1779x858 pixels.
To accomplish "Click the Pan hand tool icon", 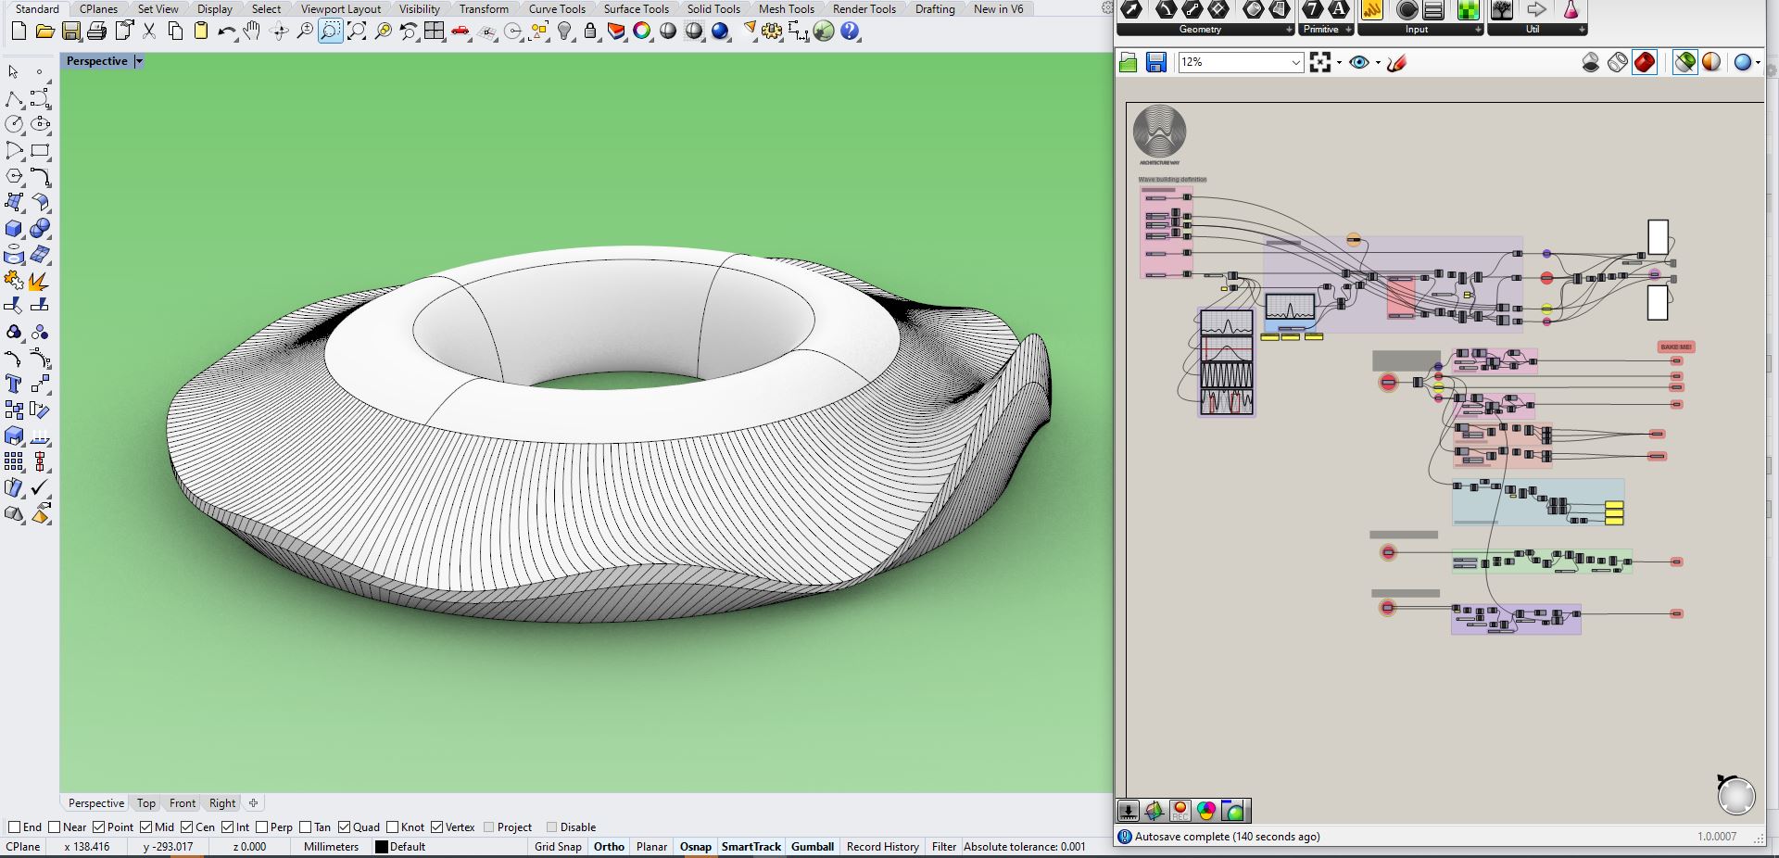I will (252, 32).
